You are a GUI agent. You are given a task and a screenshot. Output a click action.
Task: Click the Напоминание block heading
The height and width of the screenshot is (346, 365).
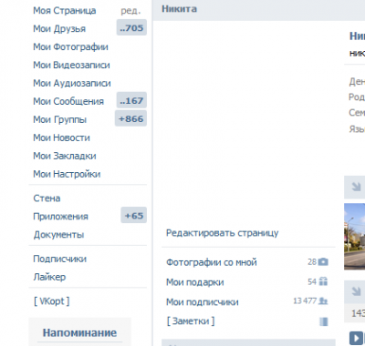click(79, 333)
